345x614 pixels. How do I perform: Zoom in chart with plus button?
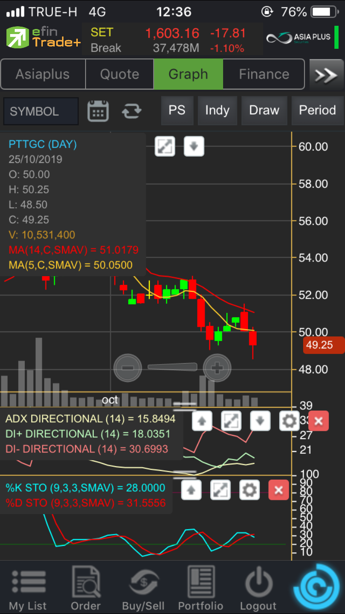217,368
